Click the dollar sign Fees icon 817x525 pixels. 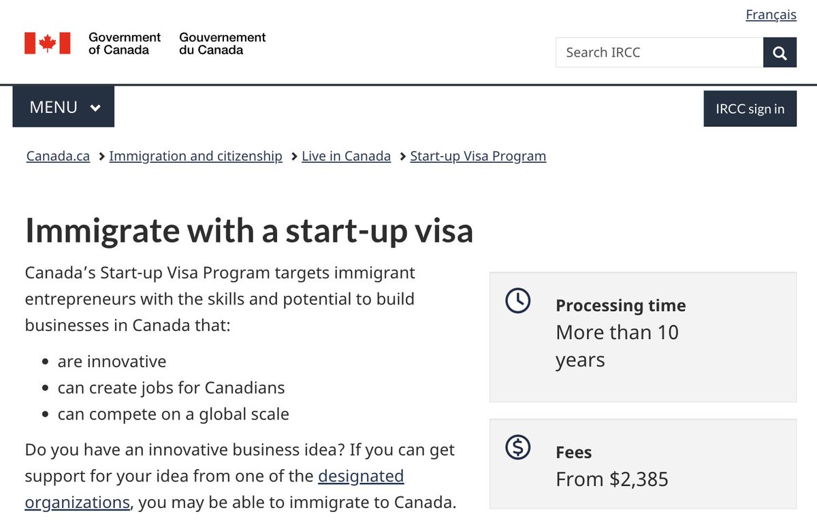(518, 447)
